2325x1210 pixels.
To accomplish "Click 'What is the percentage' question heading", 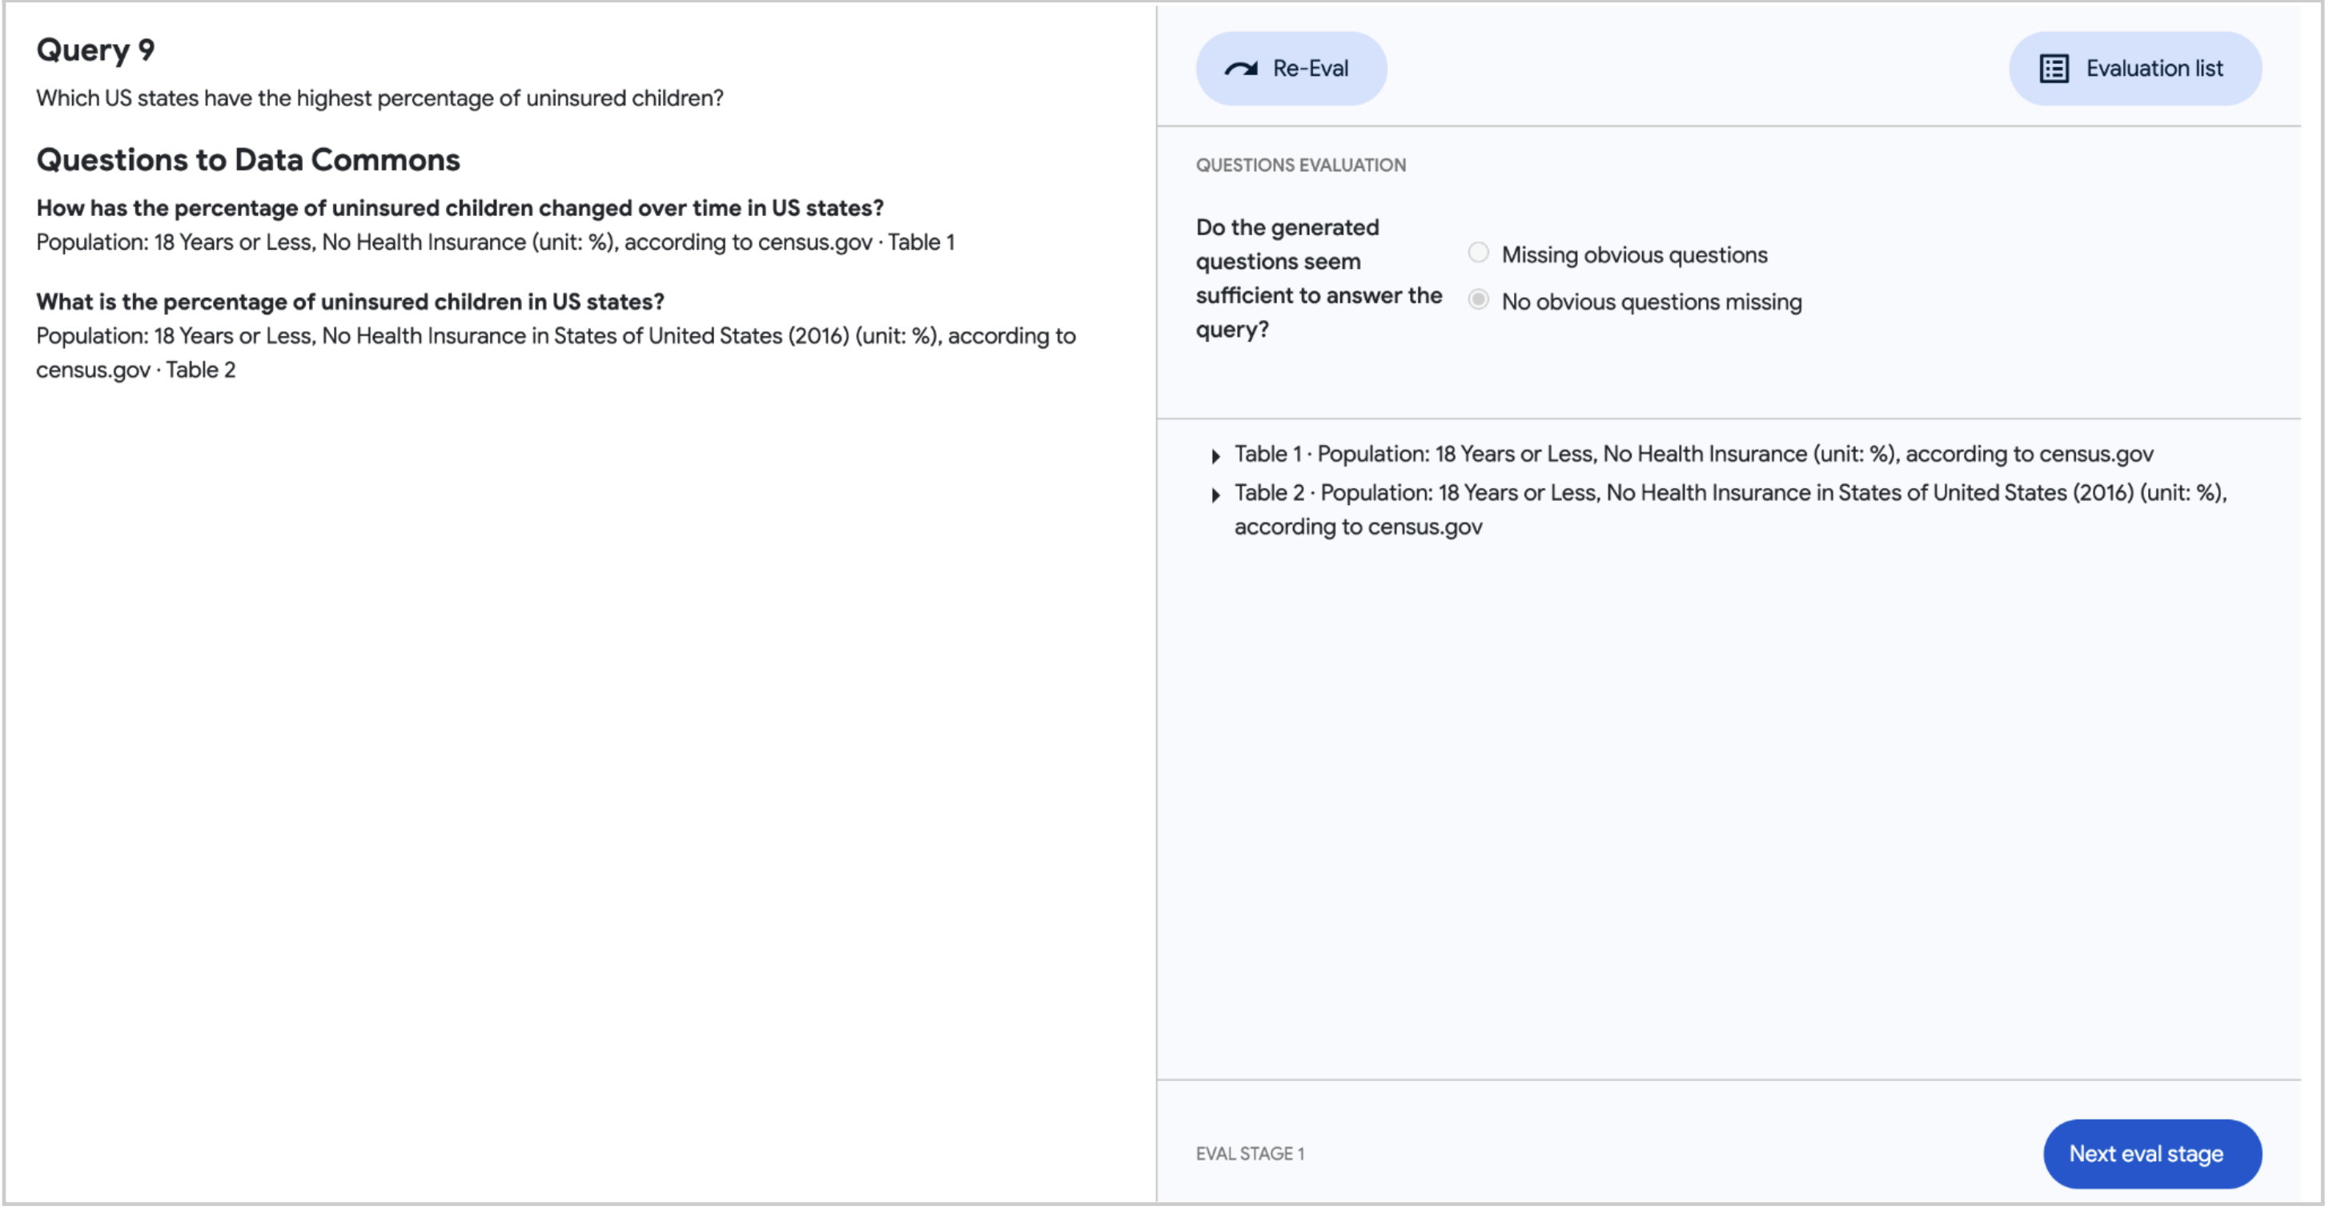I will [x=349, y=302].
